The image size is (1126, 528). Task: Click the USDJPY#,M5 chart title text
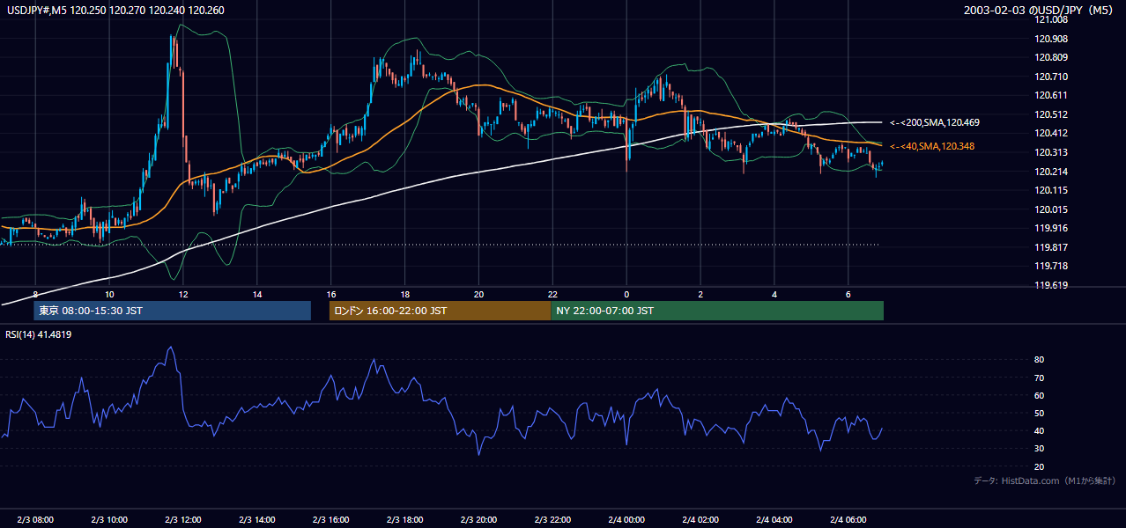point(115,10)
